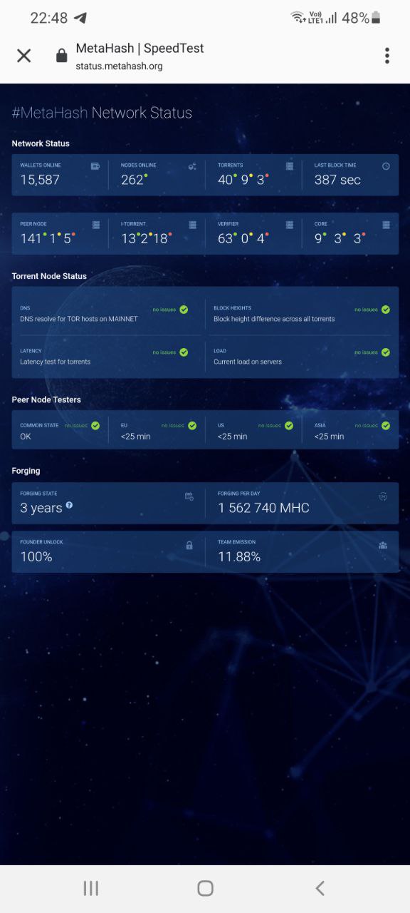The image size is (410, 913).
Task: Tap the Forging State calendar icon
Action: pyautogui.click(x=189, y=496)
